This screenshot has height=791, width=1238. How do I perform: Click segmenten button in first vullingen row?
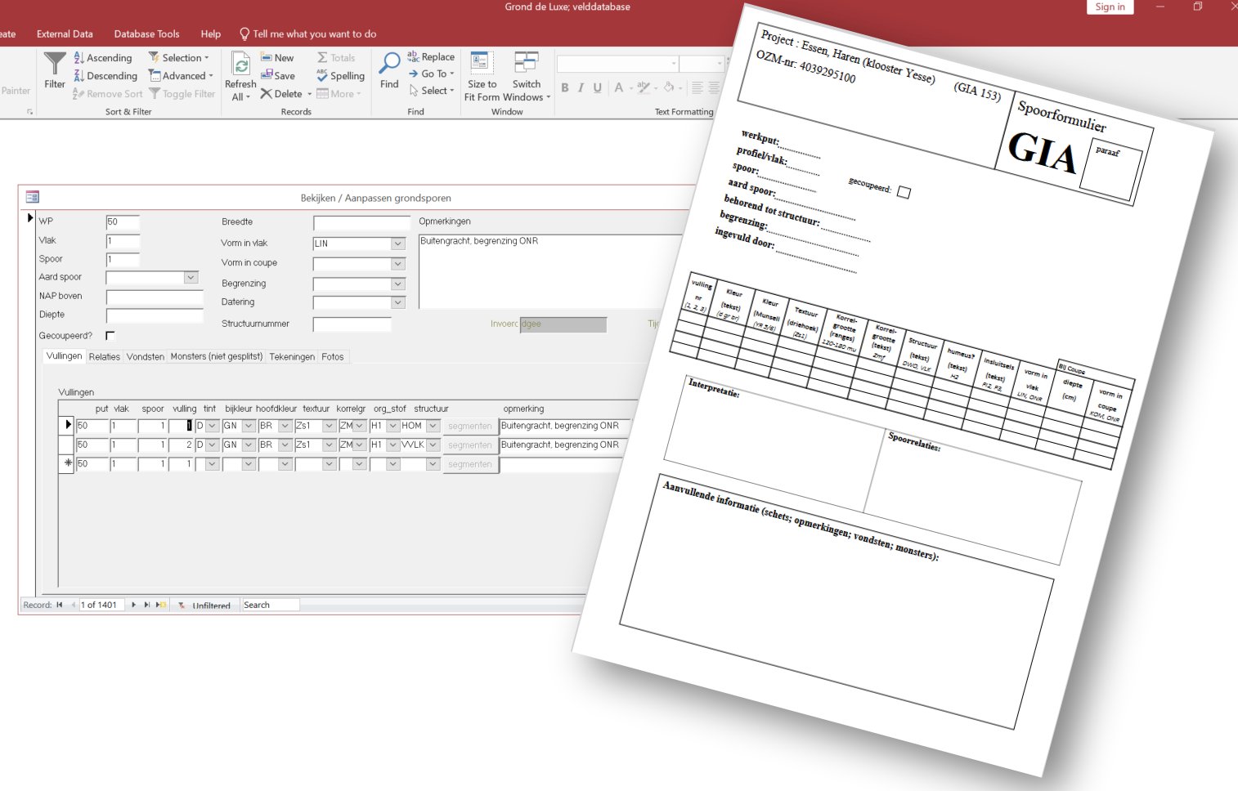[x=470, y=426]
